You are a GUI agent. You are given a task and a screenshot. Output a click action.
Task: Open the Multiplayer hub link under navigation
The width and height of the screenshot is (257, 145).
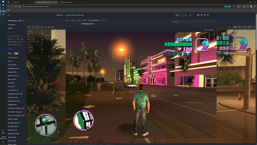(x=88, y=24)
